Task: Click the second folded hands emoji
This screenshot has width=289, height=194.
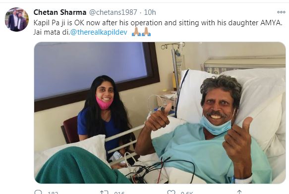Action: pyautogui.click(x=146, y=32)
